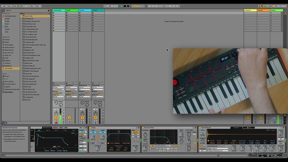
Task: Select the Master track header
Action: click(276, 10)
